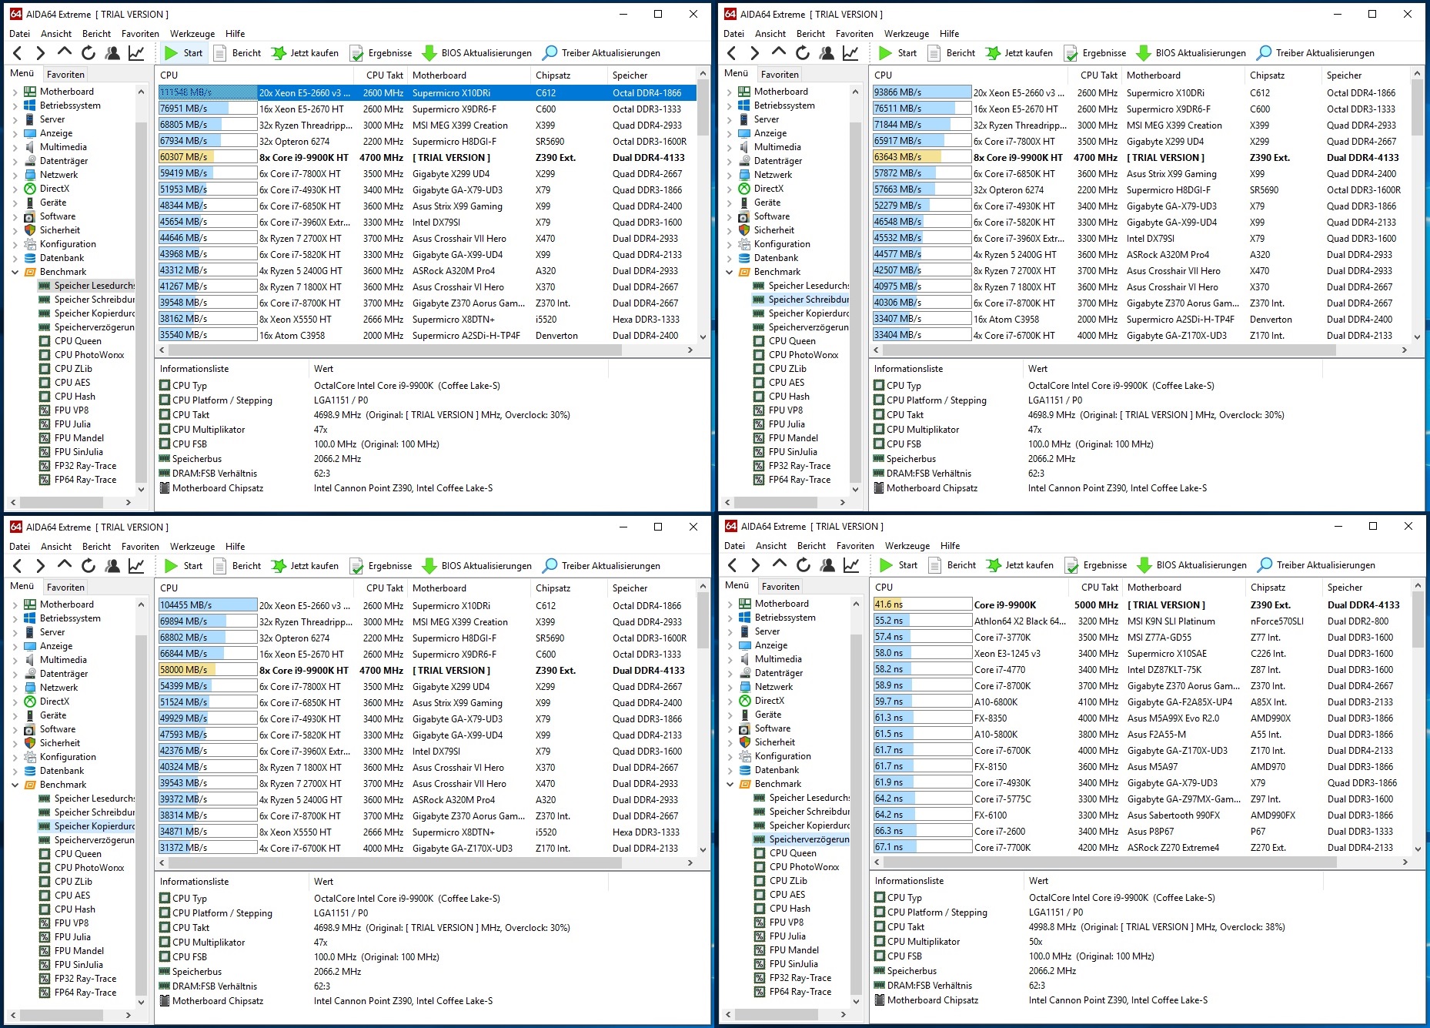The image size is (1430, 1028).
Task: Click the forward arrow in top-right window toolbar
Action: [755, 53]
